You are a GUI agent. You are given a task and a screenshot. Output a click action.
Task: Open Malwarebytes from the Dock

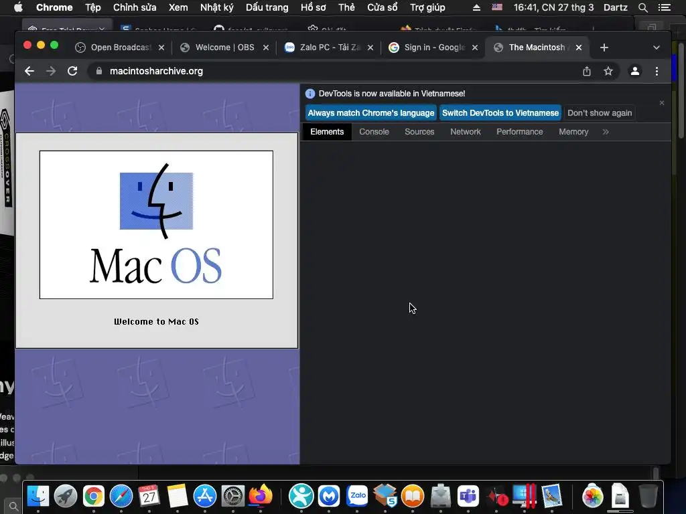click(329, 496)
